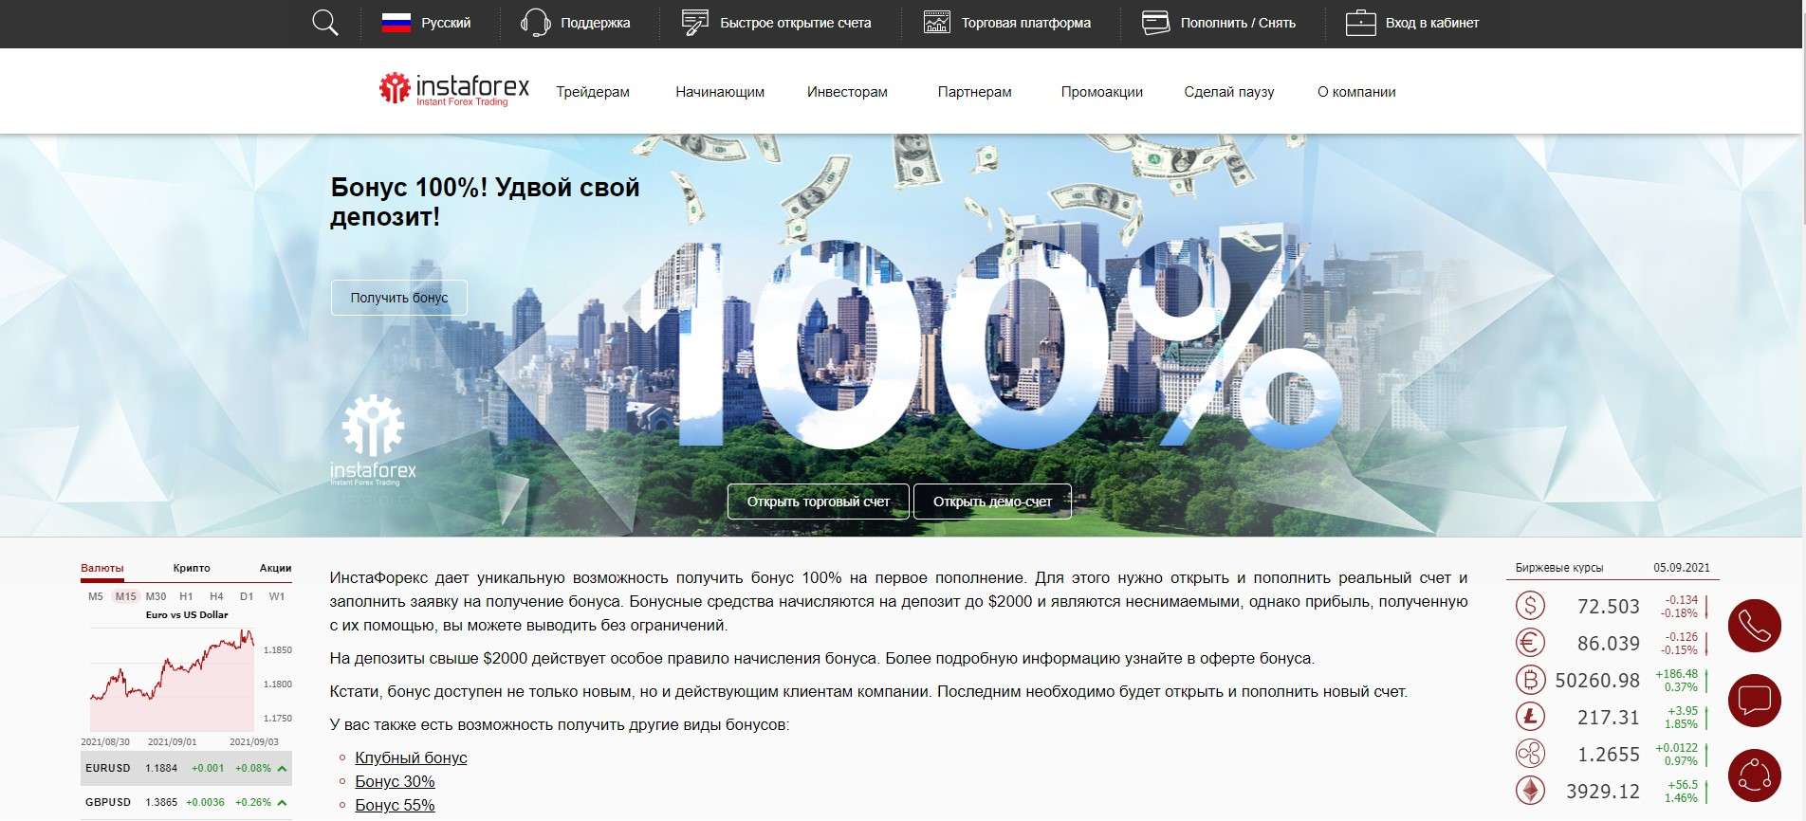Open the Партнерам menu
The height and width of the screenshot is (821, 1806).
(x=974, y=92)
